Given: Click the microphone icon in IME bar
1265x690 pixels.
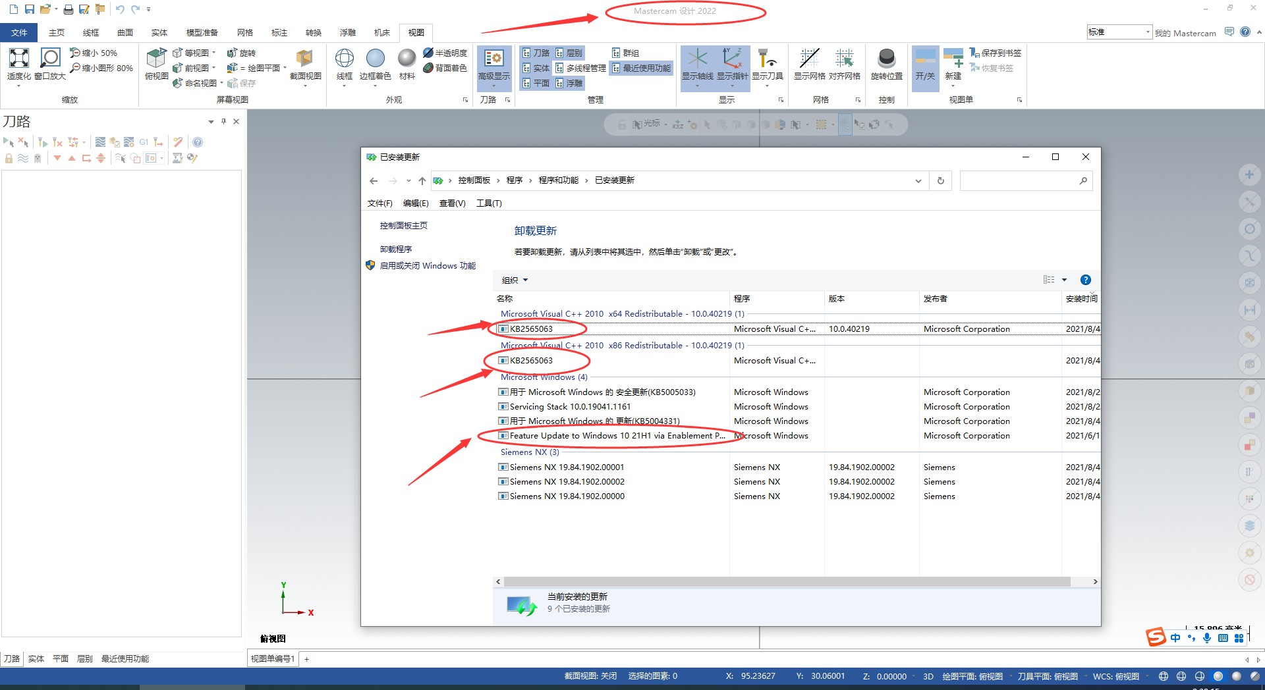Looking at the screenshot, I should click(x=1207, y=637).
